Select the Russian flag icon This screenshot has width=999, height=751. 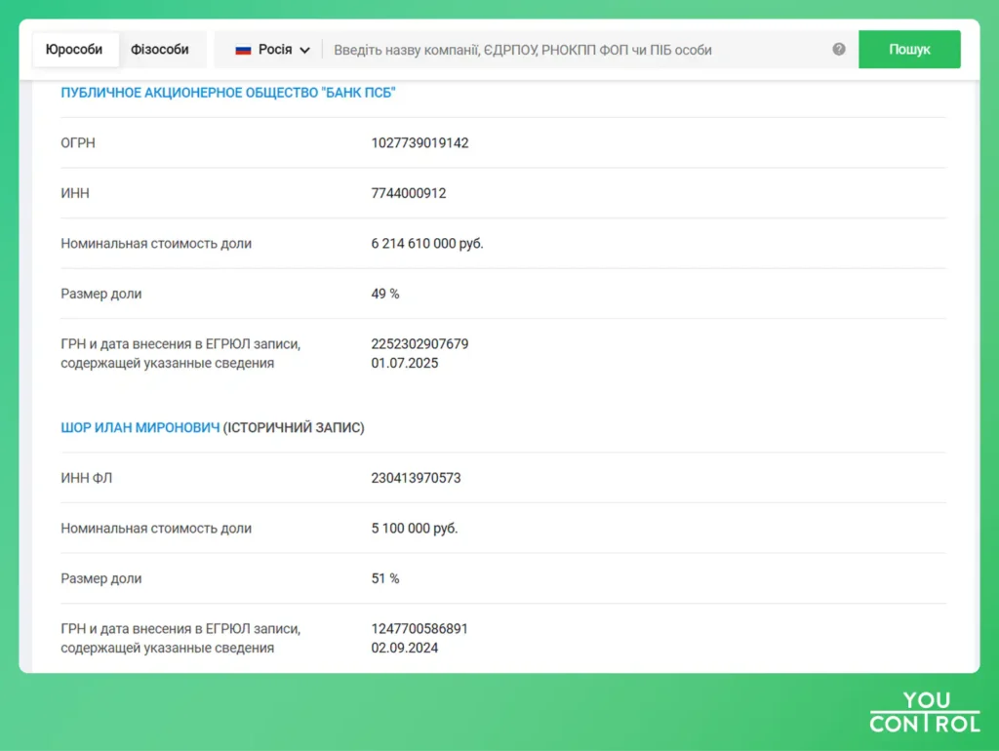pos(243,50)
